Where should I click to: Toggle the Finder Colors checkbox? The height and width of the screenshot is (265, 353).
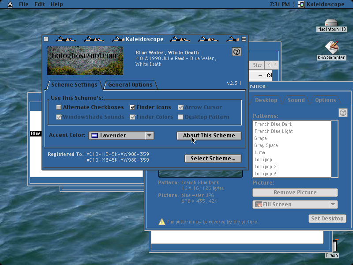[133, 117]
